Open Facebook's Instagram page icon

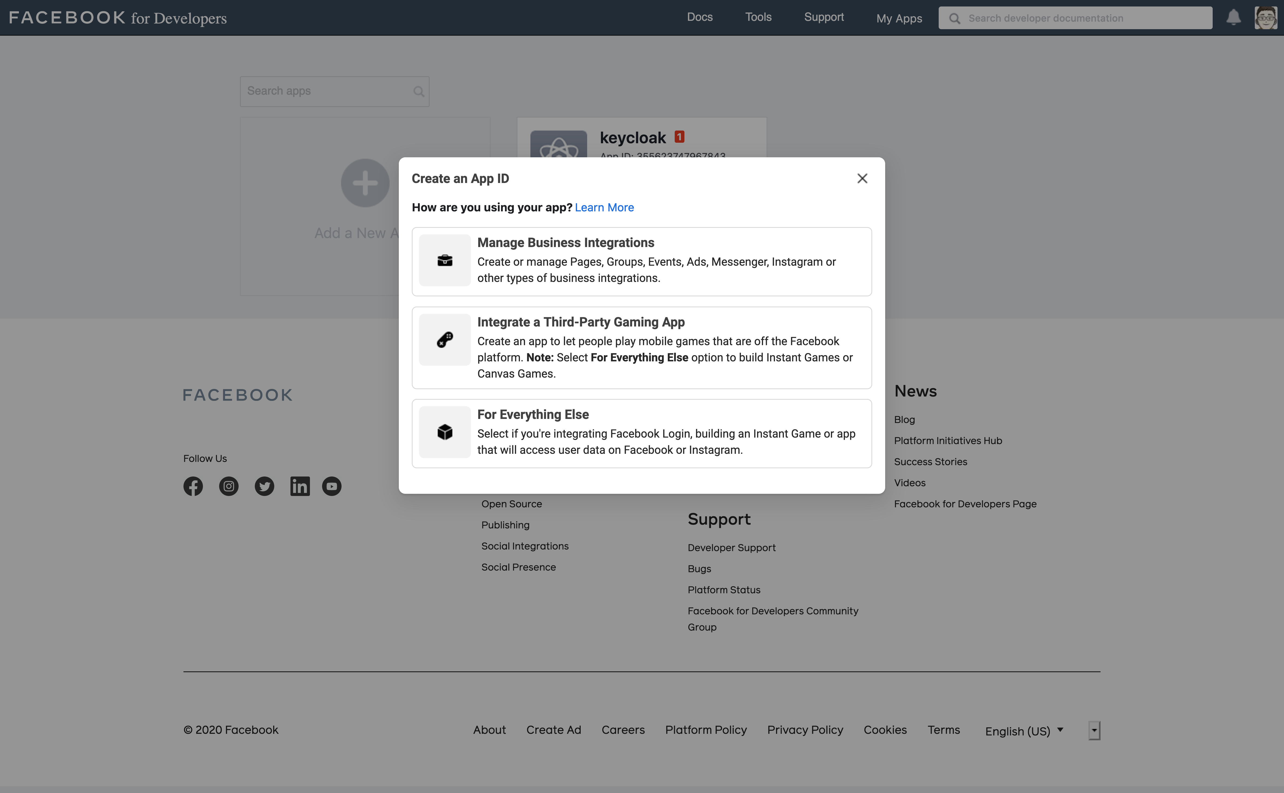tap(229, 486)
